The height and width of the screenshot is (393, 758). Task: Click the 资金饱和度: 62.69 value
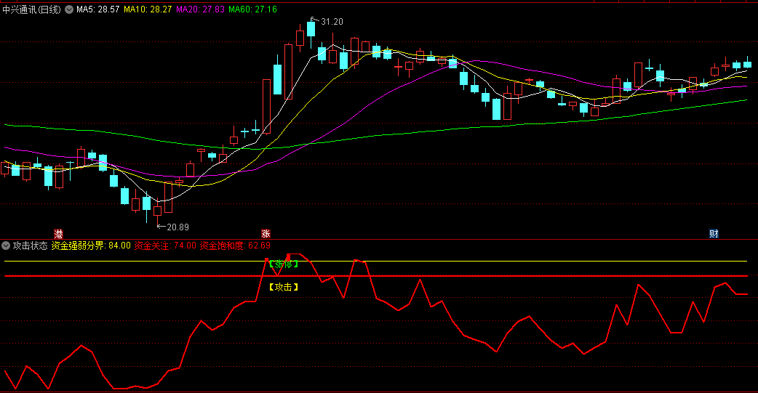(235, 246)
